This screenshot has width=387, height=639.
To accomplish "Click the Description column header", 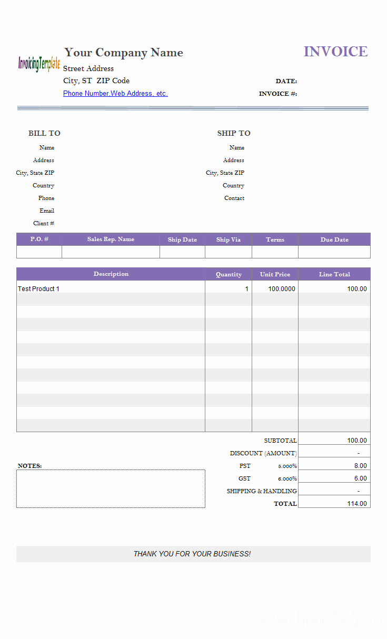I will pyautogui.click(x=111, y=274).
